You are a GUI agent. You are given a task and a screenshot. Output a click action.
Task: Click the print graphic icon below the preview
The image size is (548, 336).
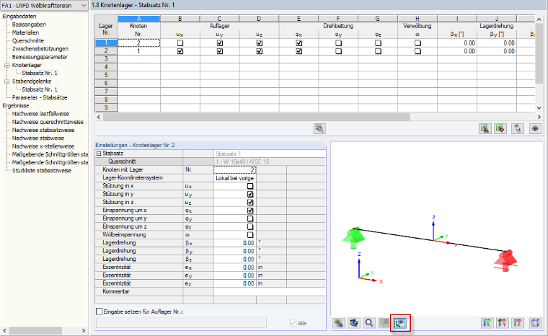(338, 323)
